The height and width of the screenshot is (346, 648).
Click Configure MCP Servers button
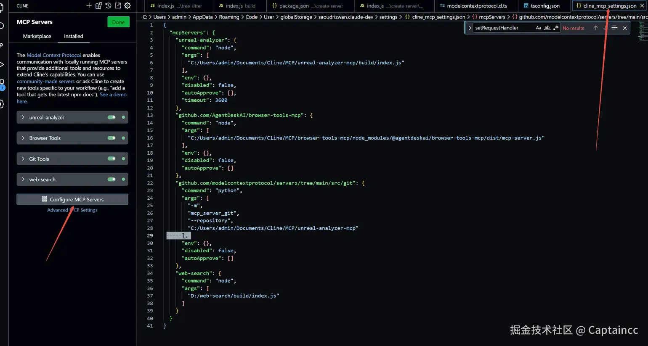pos(72,199)
